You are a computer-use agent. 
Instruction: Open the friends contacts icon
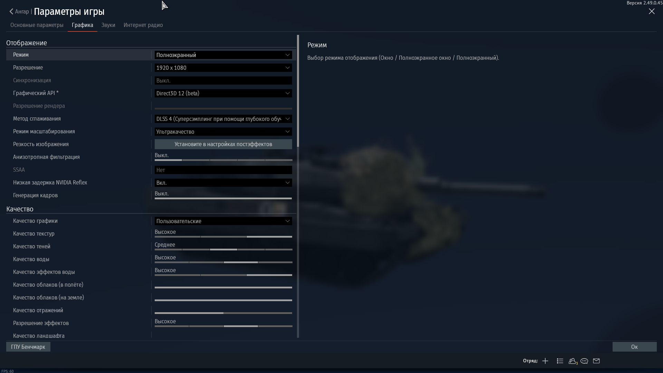(573, 361)
